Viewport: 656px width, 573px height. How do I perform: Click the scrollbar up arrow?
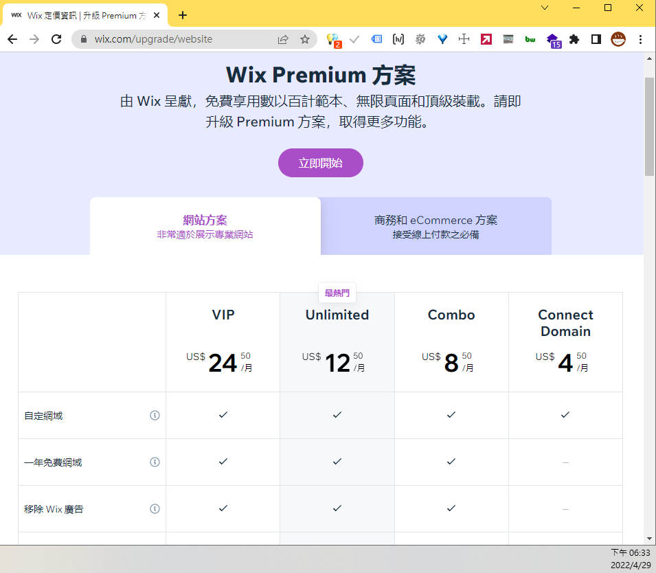click(x=649, y=58)
